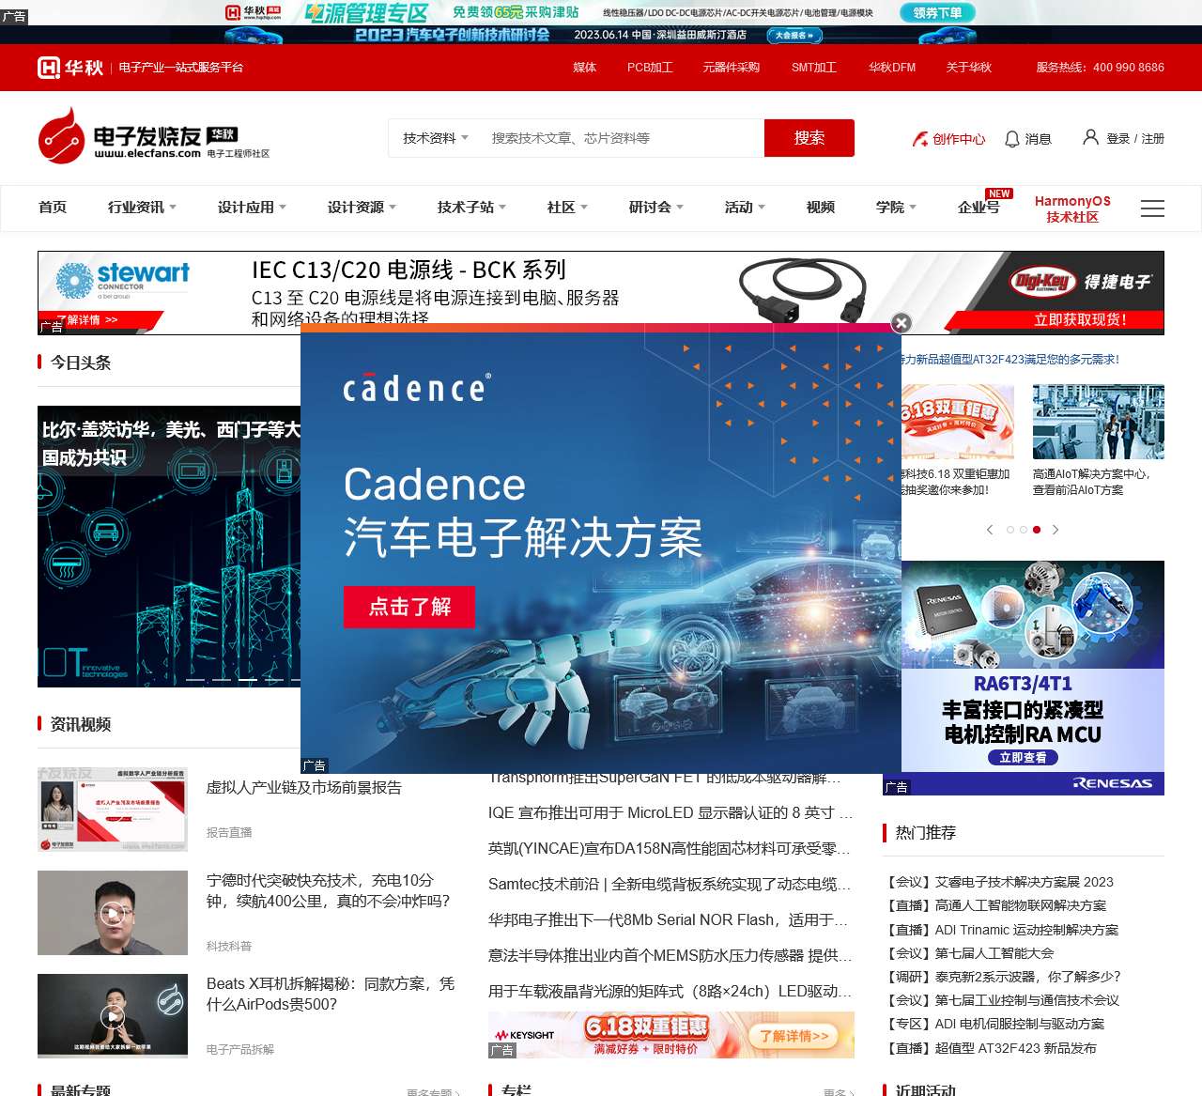Click the 点击了解 button on Cadence ad

tap(409, 607)
